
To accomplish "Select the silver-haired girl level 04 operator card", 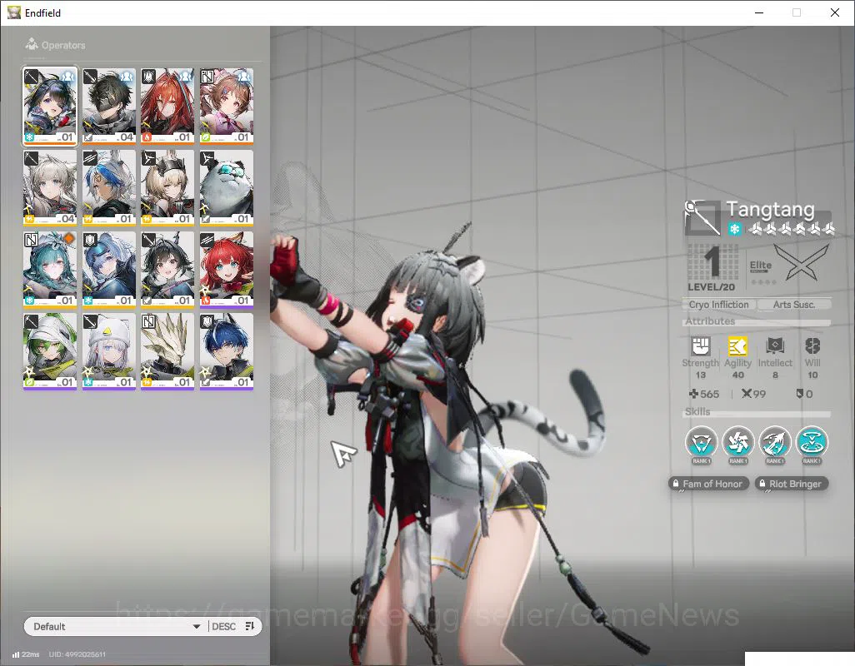I will tap(50, 188).
